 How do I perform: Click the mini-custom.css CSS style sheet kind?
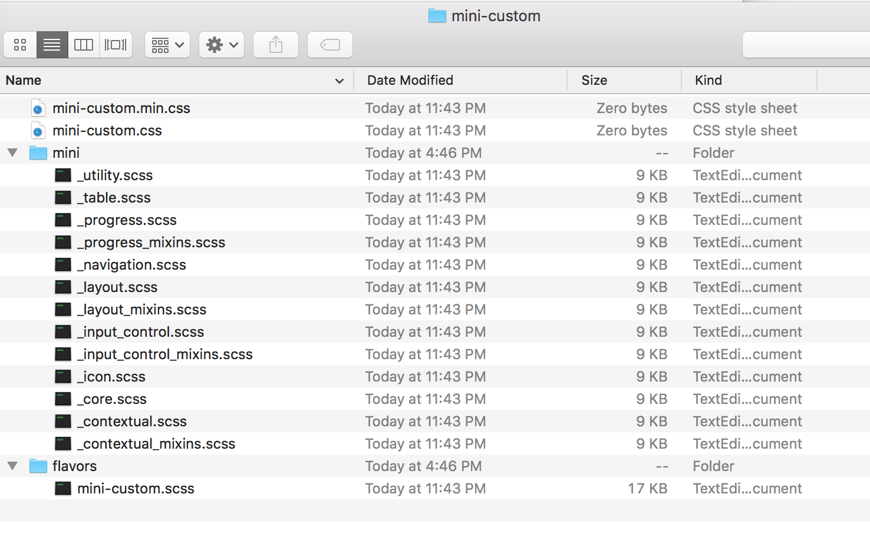tap(745, 131)
